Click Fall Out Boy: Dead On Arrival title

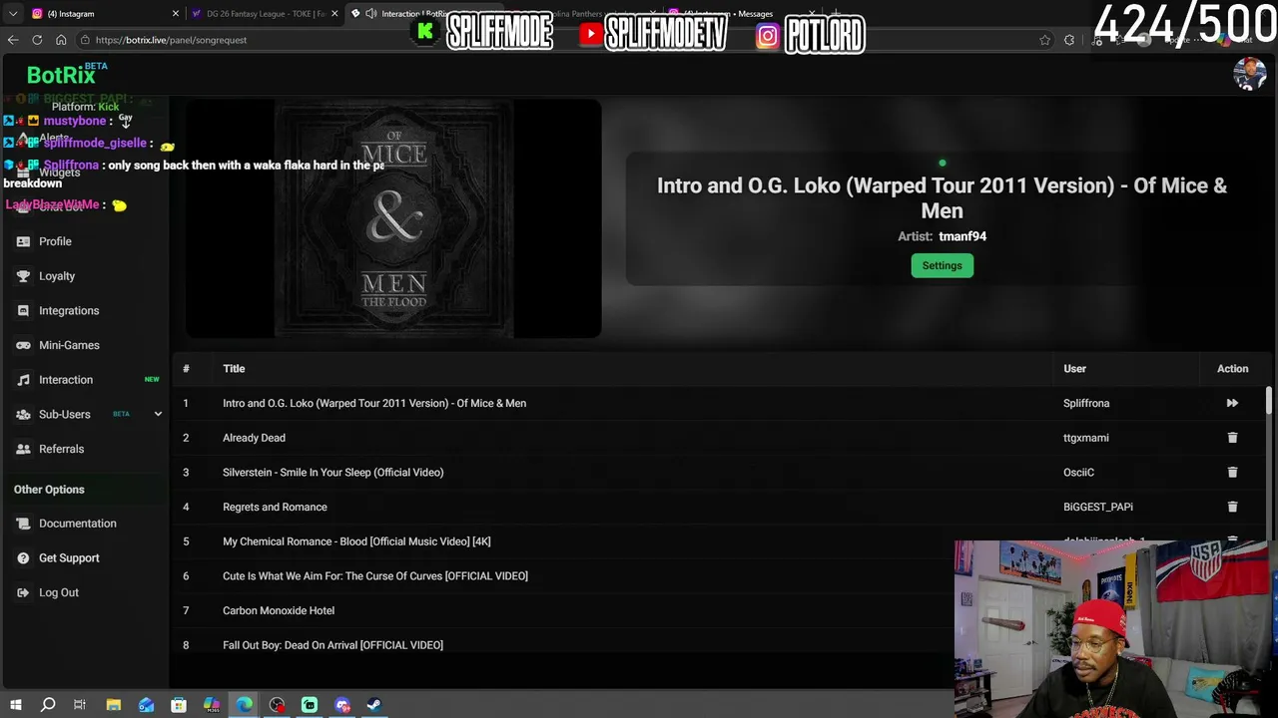[x=332, y=645]
